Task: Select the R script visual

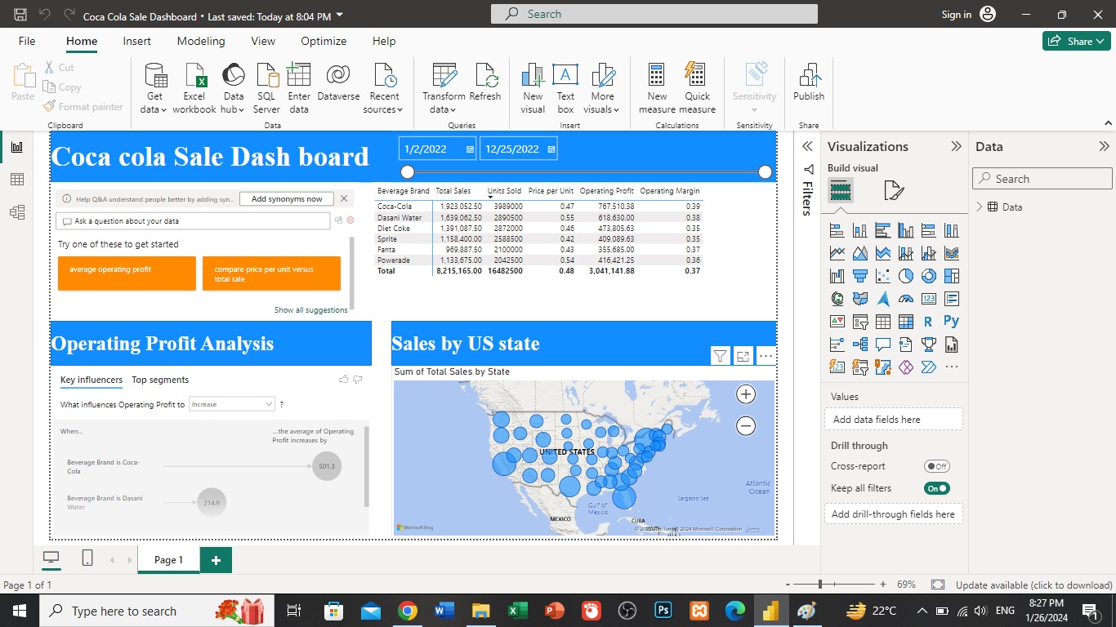Action: (x=929, y=322)
